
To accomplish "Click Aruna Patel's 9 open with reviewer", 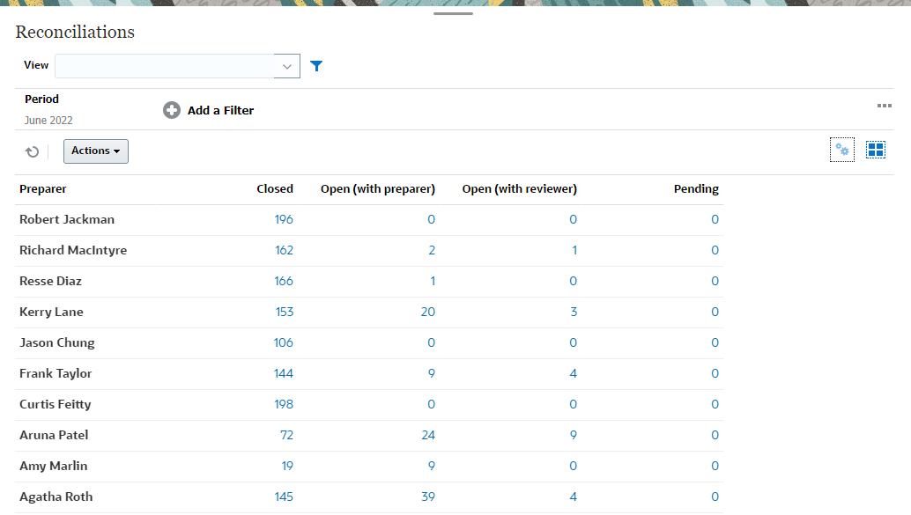I will (574, 435).
